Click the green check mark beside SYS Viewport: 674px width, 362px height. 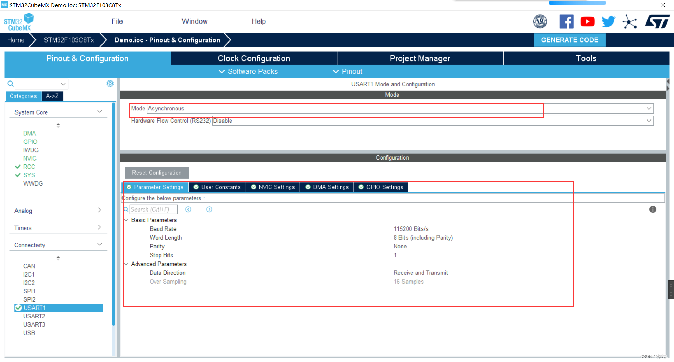18,175
